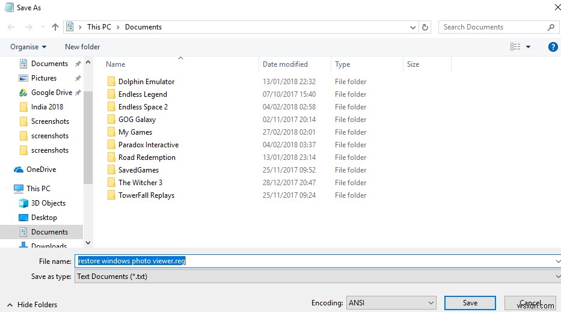Click the Cancel button
The image size is (561, 312).
click(x=530, y=303)
